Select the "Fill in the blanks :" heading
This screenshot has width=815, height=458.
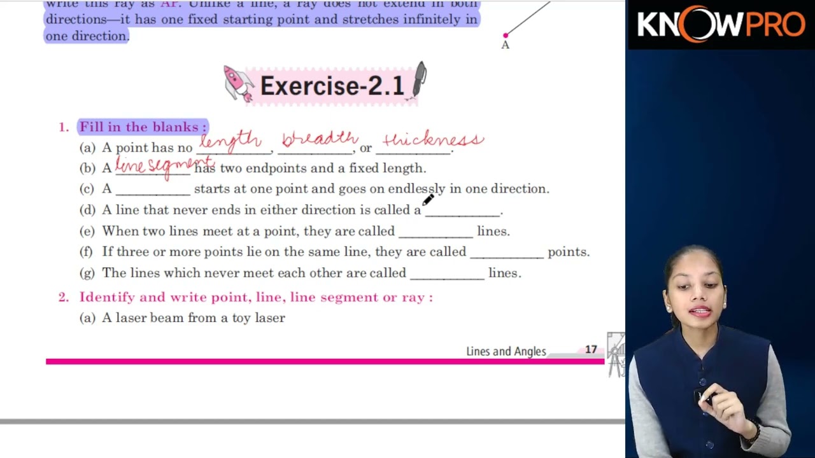pos(143,127)
